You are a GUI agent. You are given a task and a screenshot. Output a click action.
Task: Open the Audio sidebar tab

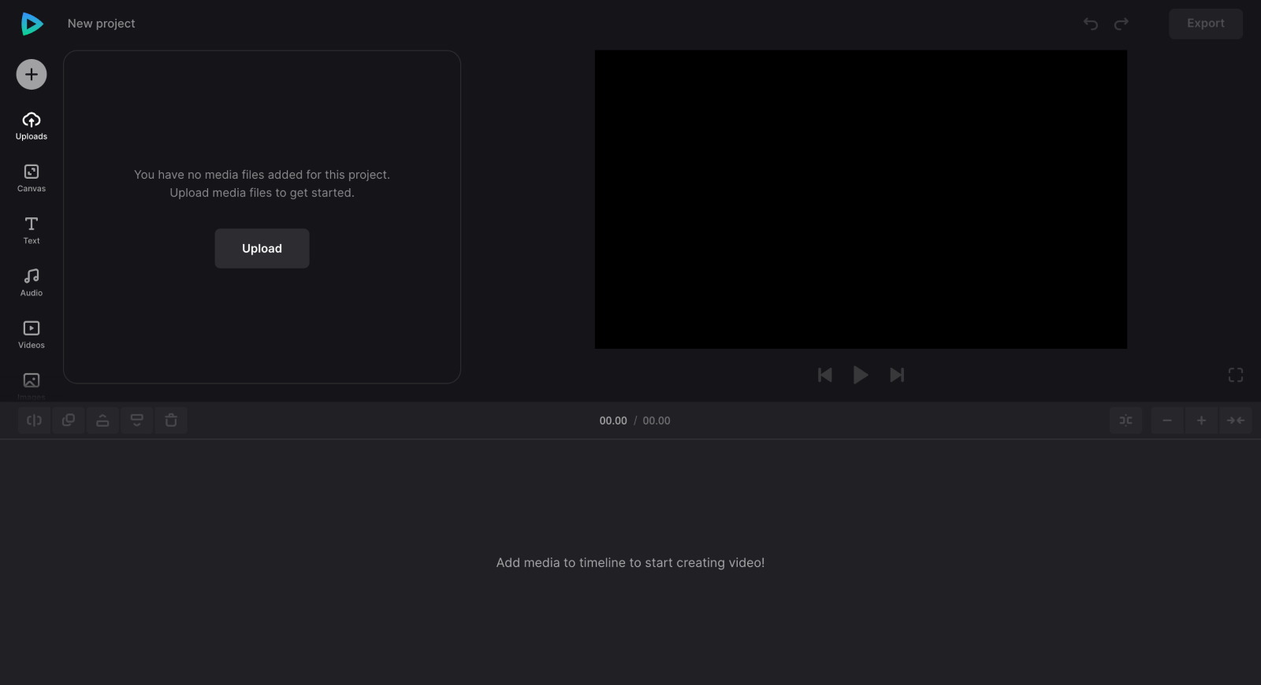[32, 282]
